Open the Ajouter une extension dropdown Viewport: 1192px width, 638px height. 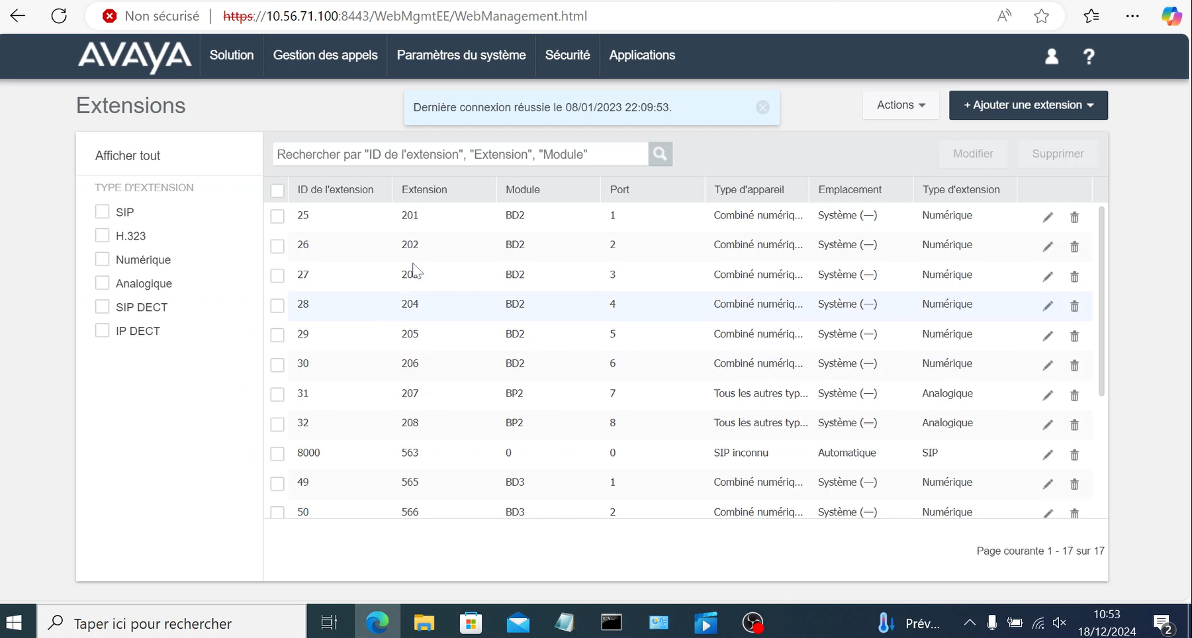pyautogui.click(x=1028, y=105)
